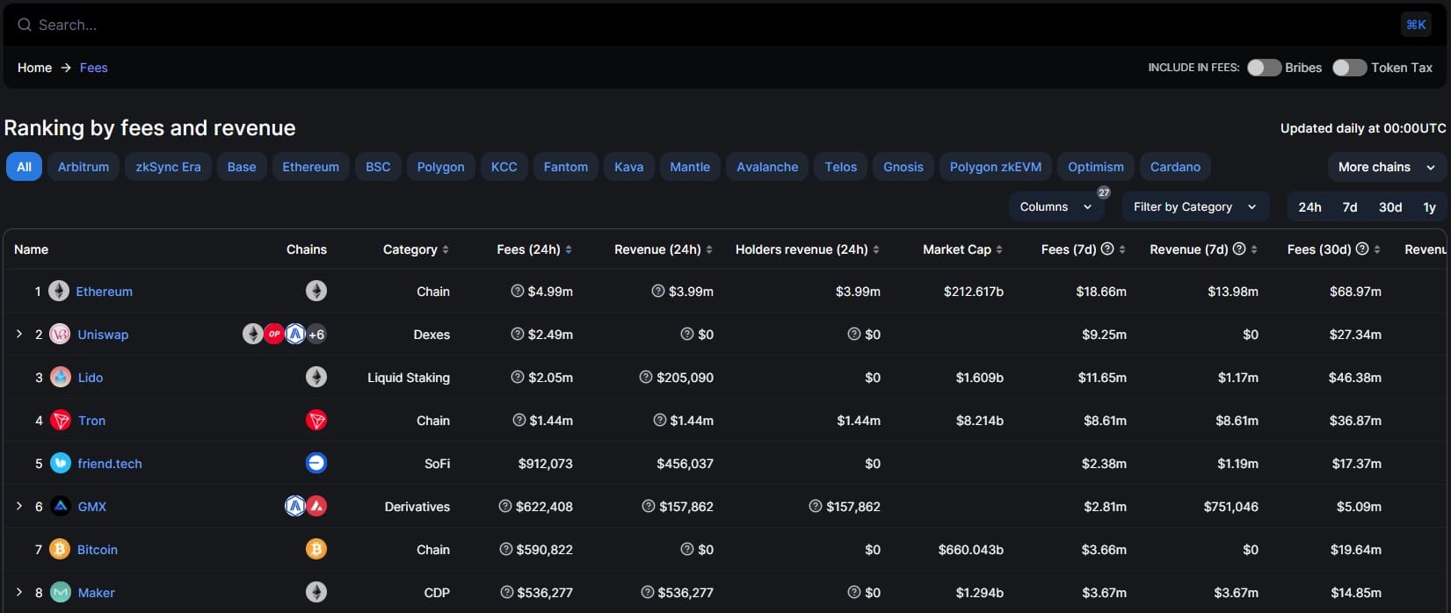Click the Ethereum logo icon beside its name
1451x613 pixels.
coord(59,291)
